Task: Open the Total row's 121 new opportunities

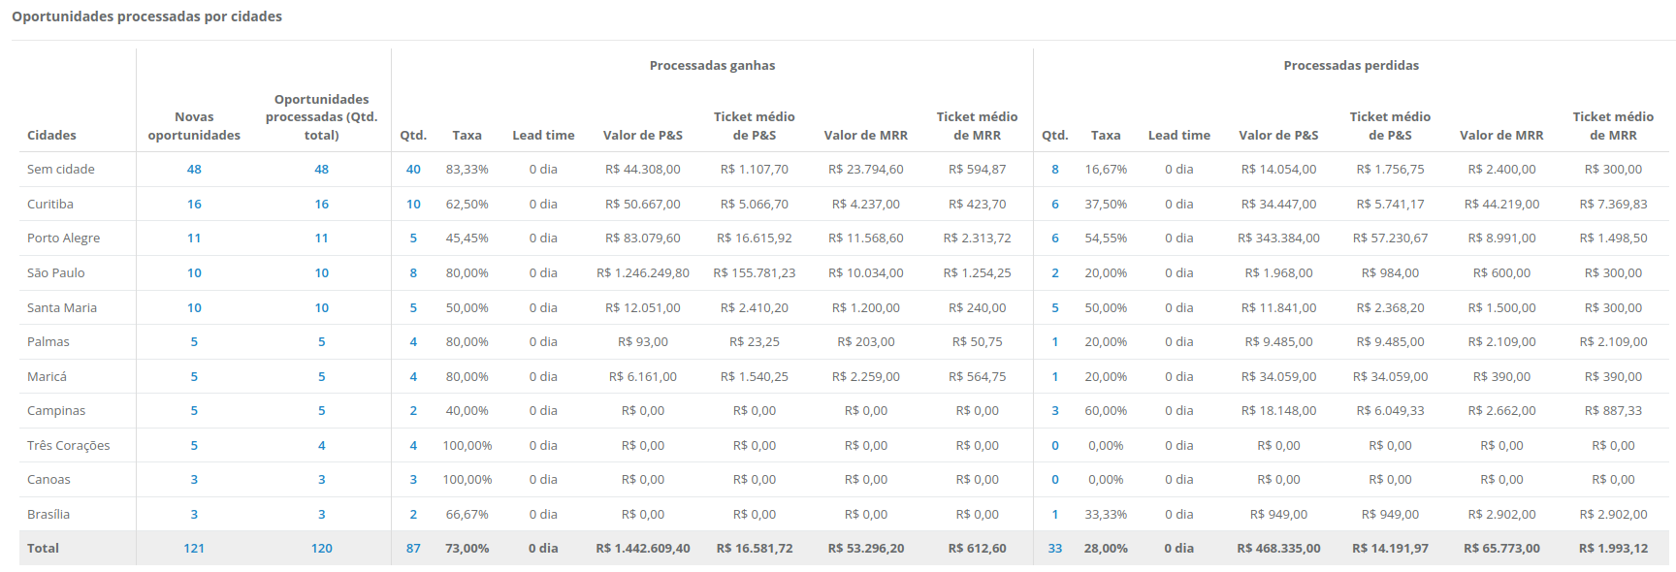Action: pos(194,549)
